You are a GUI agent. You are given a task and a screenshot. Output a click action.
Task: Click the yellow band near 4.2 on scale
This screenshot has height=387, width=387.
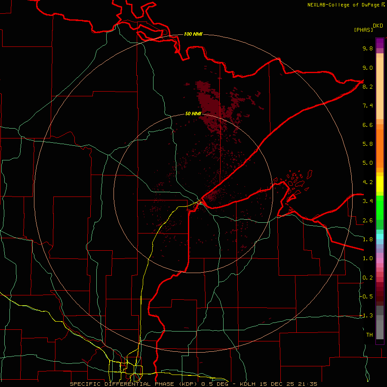coord(380,184)
